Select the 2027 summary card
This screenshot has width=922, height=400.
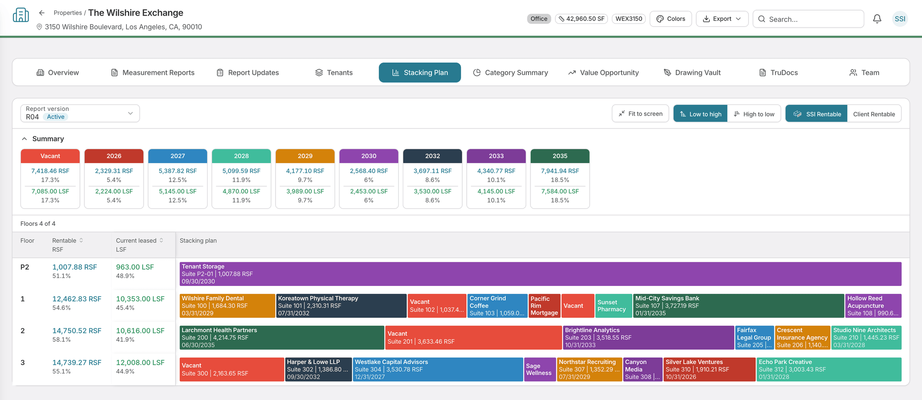(x=178, y=179)
